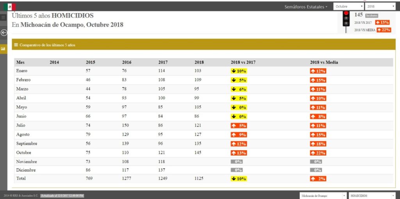Click Julio's red 5% increase badge

click(x=239, y=126)
